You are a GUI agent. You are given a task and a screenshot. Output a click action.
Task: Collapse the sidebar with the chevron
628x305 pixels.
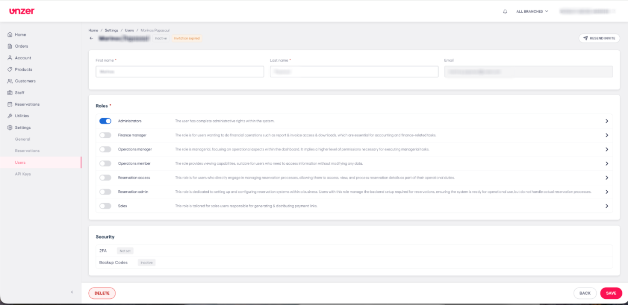(72, 292)
